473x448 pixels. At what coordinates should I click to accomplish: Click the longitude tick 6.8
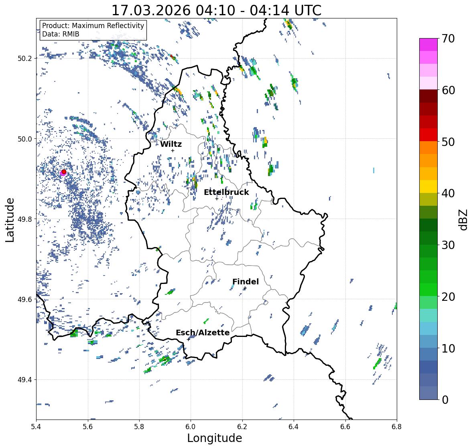[x=397, y=427]
